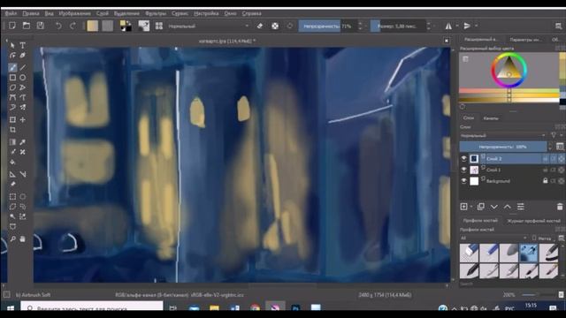
Task: Select the Move tool
Action: [x=23, y=119]
